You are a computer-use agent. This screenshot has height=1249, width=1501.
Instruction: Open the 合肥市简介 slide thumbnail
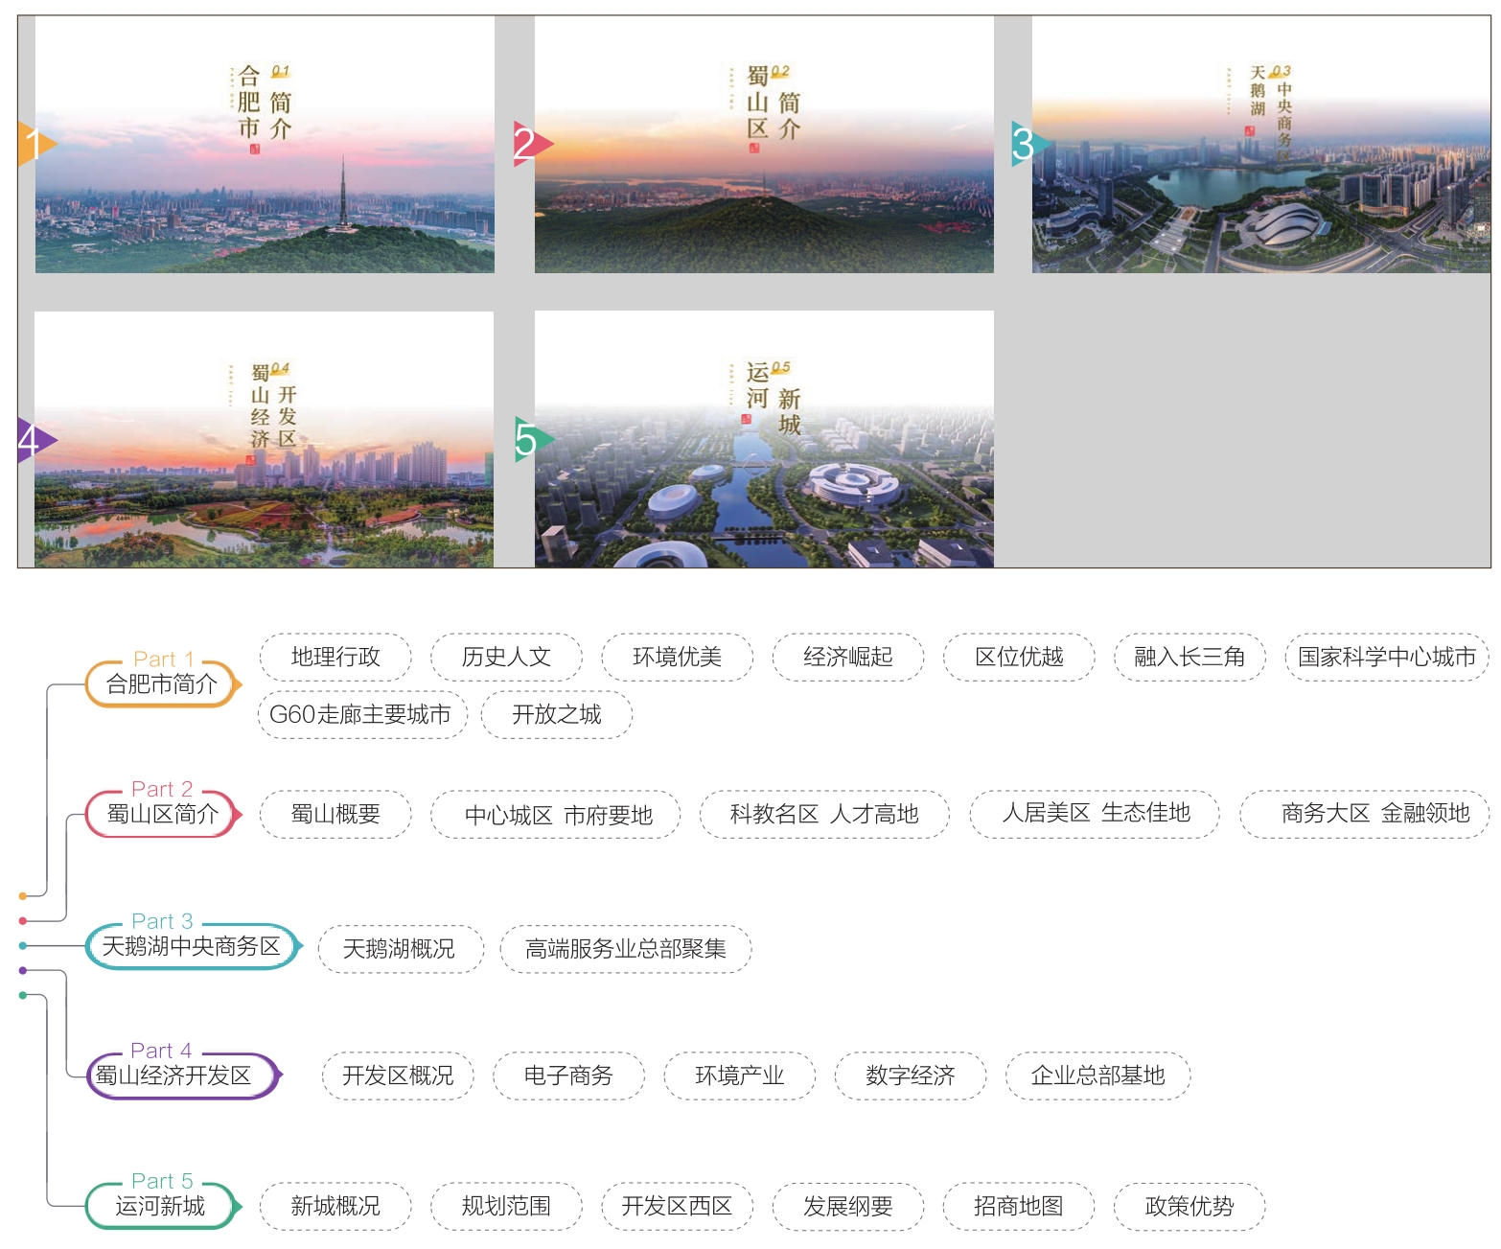(265, 145)
